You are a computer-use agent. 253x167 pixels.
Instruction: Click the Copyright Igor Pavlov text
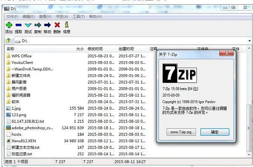click(x=189, y=102)
